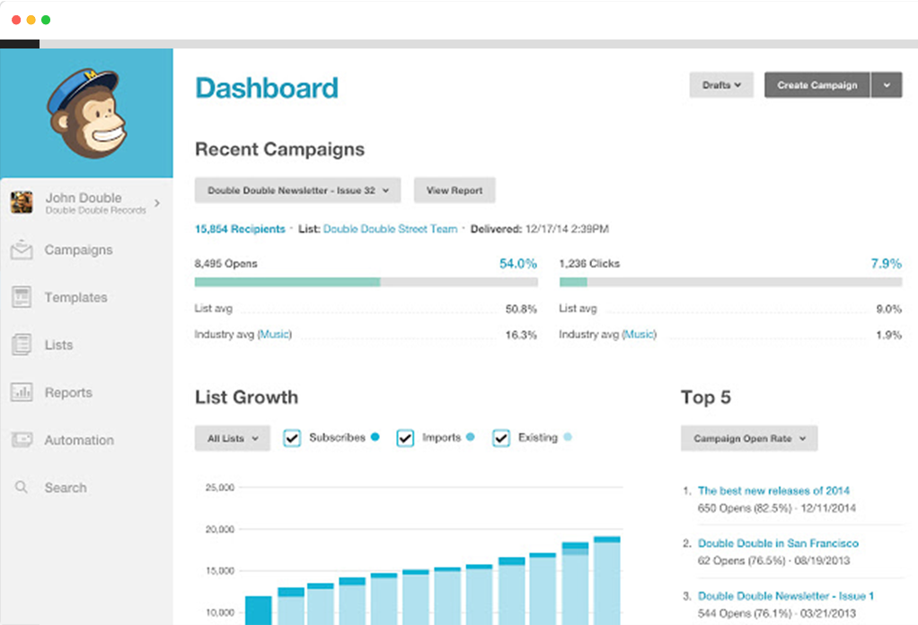The height and width of the screenshot is (625, 918).
Task: Toggle the Imports checkbox
Action: (x=405, y=437)
